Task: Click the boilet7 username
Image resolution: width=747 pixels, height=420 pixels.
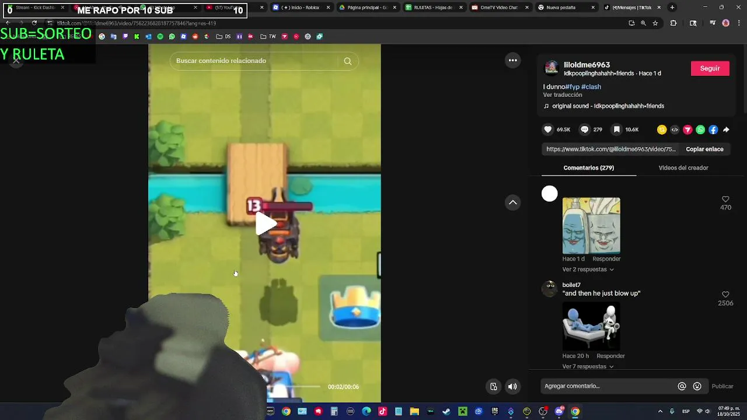Action: point(571,285)
